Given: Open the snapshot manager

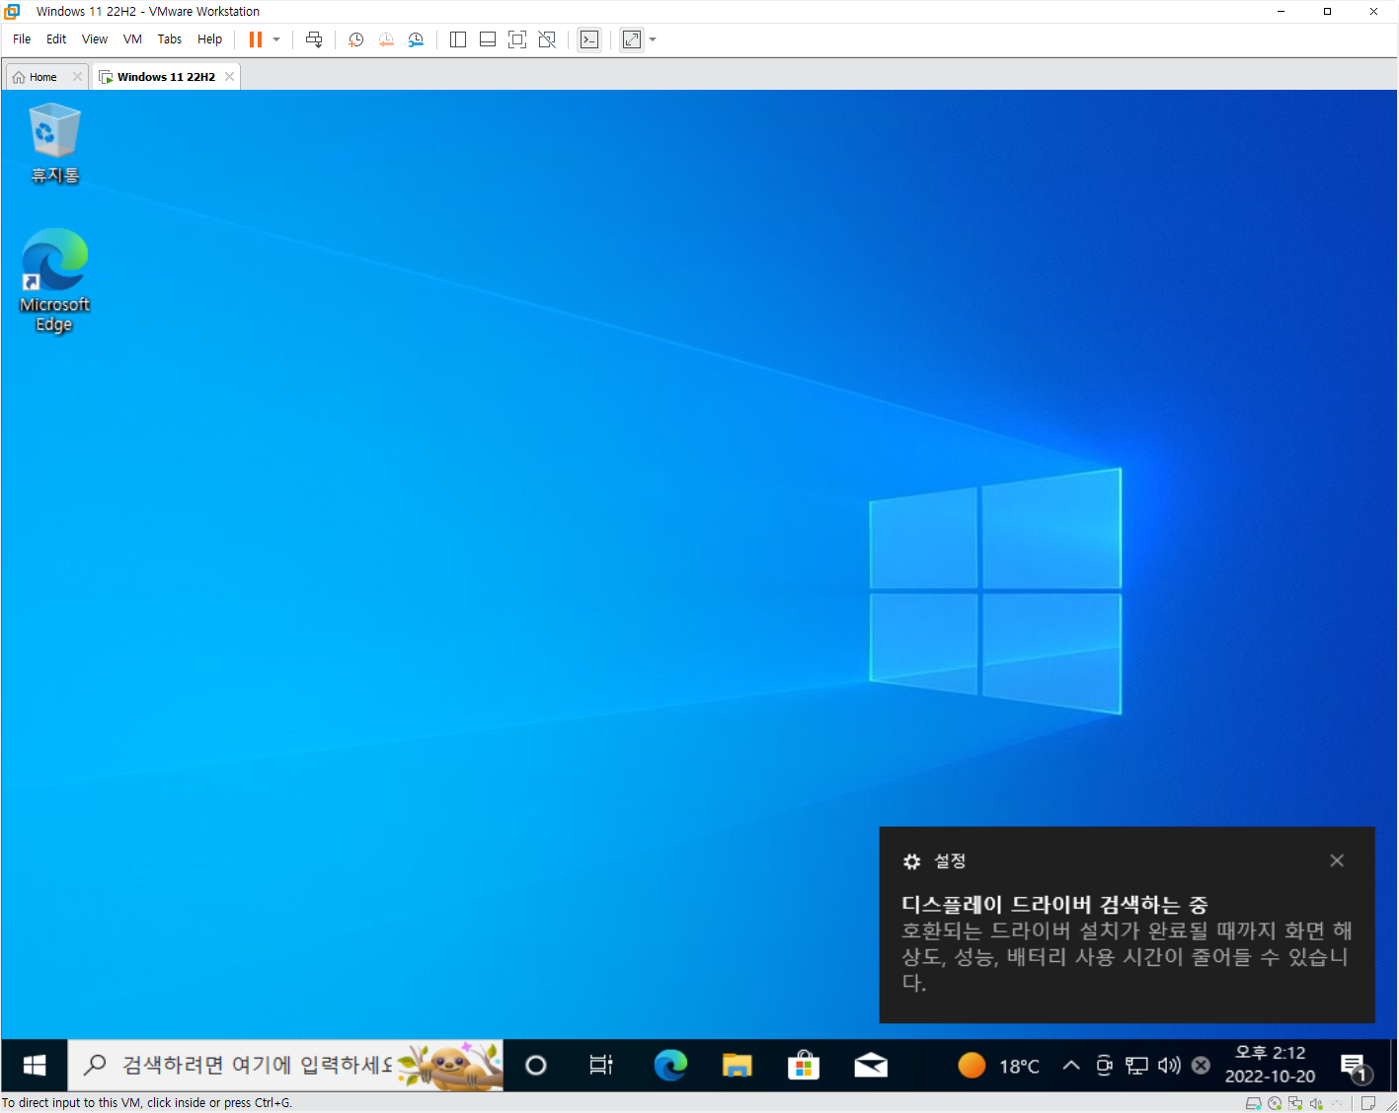Looking at the screenshot, I should click(416, 39).
